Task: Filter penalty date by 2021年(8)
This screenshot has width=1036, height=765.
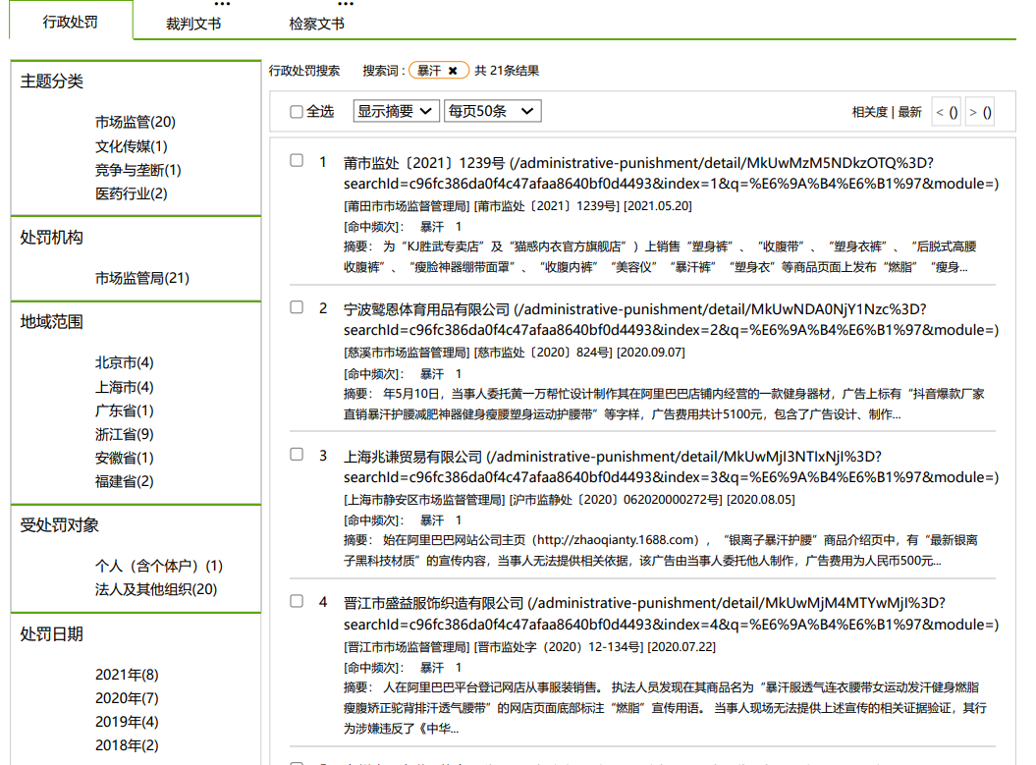Action: [127, 675]
